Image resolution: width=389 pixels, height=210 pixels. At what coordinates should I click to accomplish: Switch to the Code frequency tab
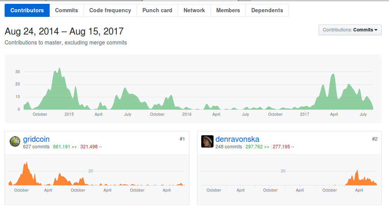[110, 10]
